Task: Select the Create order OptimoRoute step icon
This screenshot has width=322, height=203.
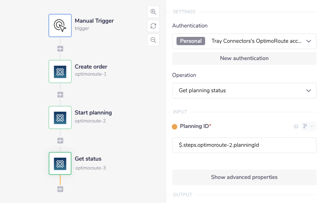Action: coord(60,72)
